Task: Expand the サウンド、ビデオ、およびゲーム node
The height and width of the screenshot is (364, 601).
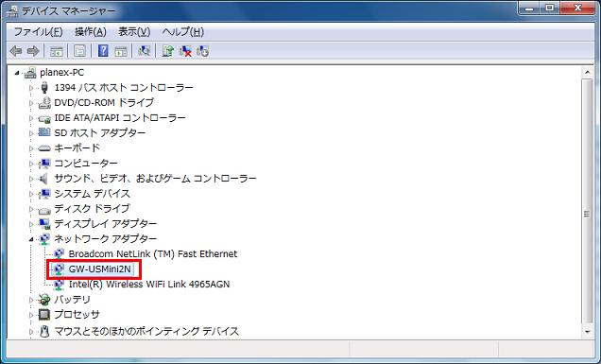Action: [x=31, y=179]
